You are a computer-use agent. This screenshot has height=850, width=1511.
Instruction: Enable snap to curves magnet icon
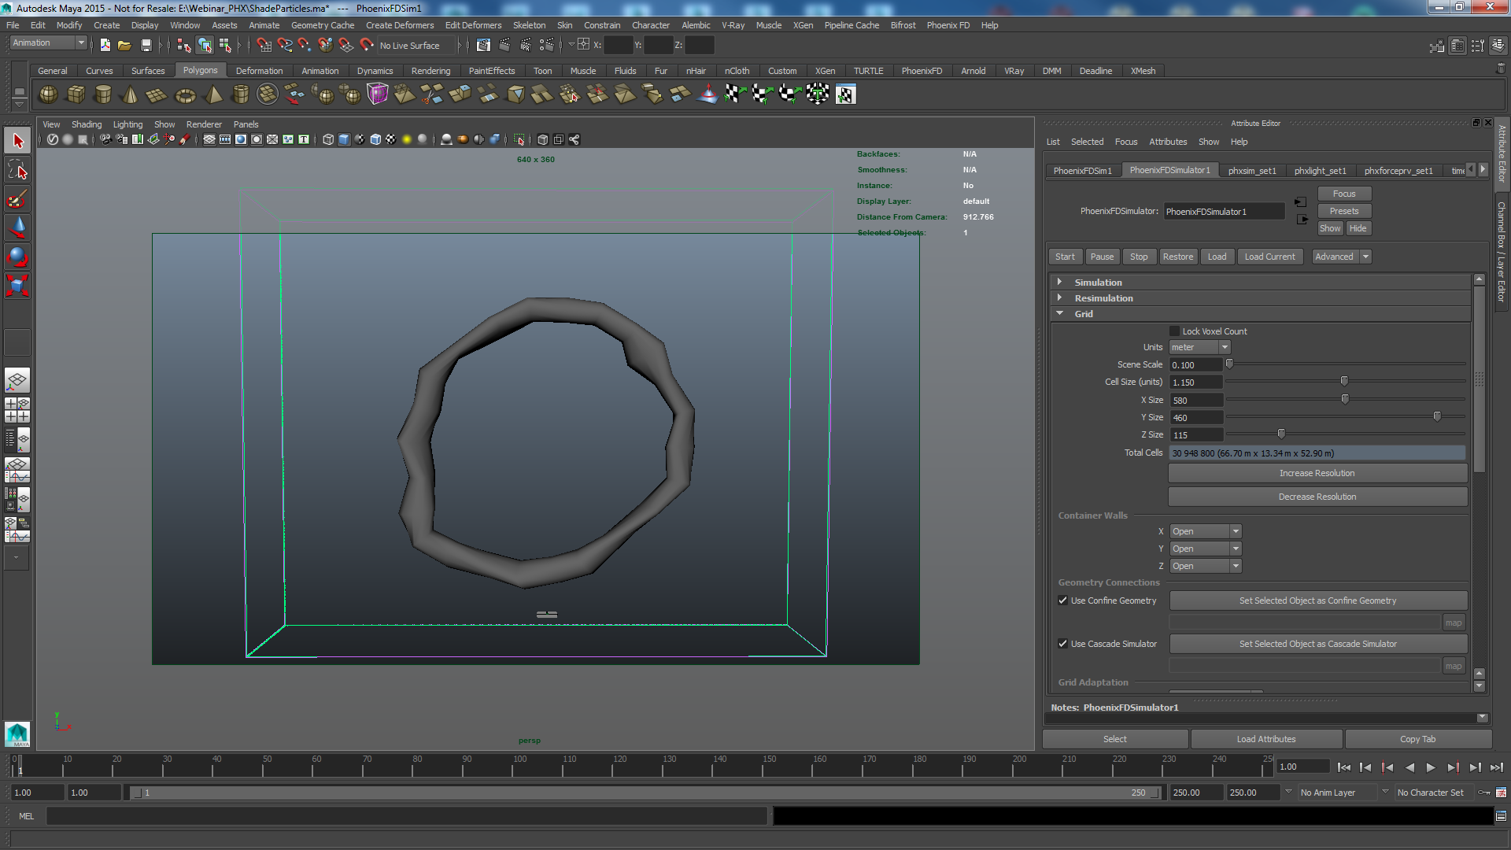tap(284, 46)
